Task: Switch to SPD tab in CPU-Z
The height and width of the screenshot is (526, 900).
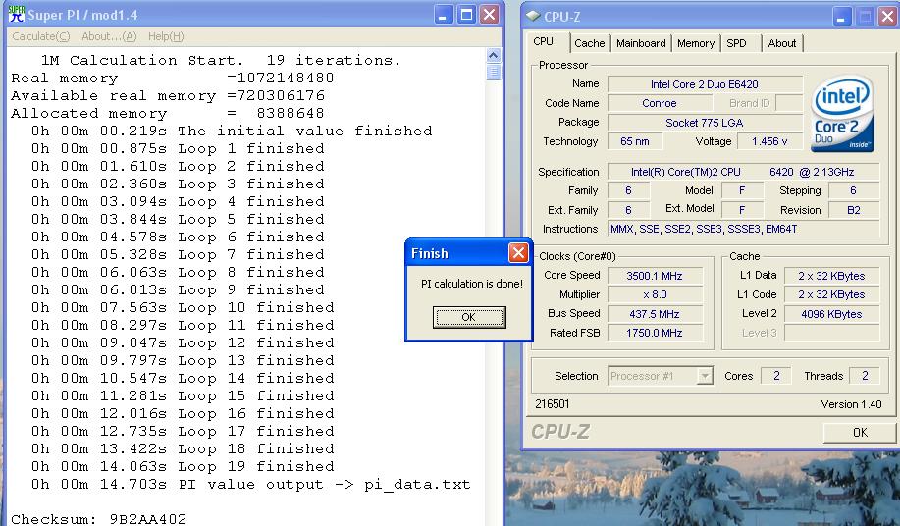Action: coord(736,43)
